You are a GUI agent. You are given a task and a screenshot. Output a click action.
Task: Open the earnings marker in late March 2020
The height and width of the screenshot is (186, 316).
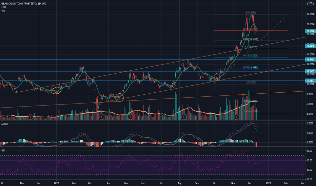tap(102, 117)
